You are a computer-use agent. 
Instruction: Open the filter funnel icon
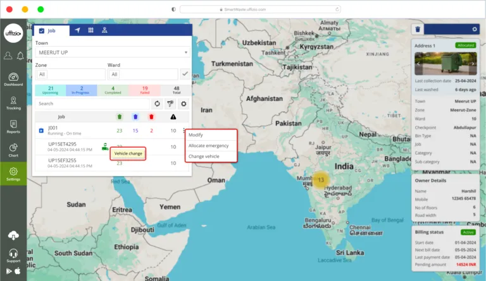[x=170, y=104]
